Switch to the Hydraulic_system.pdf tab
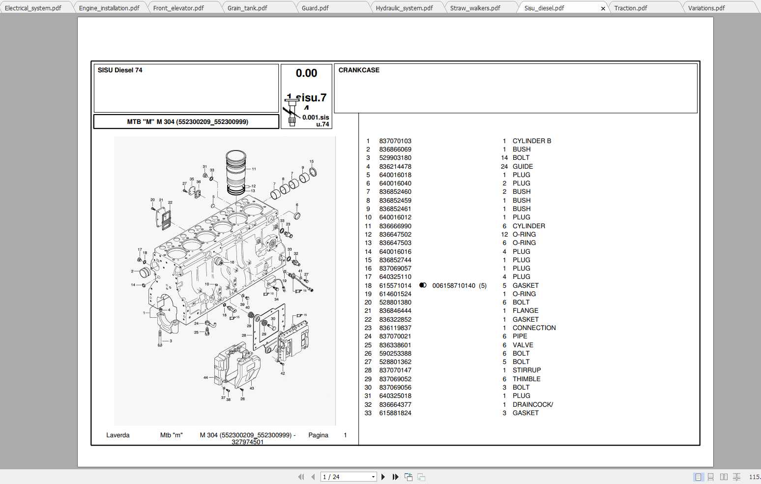Image resolution: width=761 pixels, height=484 pixels. coord(404,7)
